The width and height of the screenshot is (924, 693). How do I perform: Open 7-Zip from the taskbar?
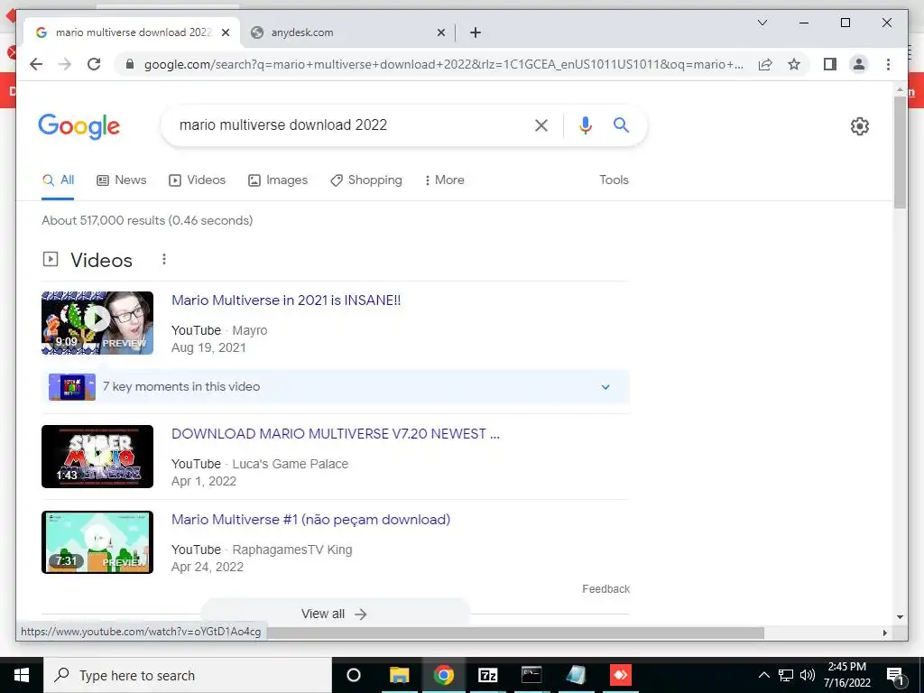click(487, 675)
